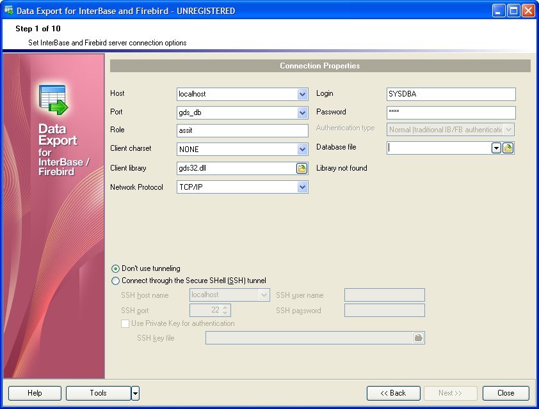Click the application icon in the title bar
This screenshot has height=409, width=539.
click(8, 11)
